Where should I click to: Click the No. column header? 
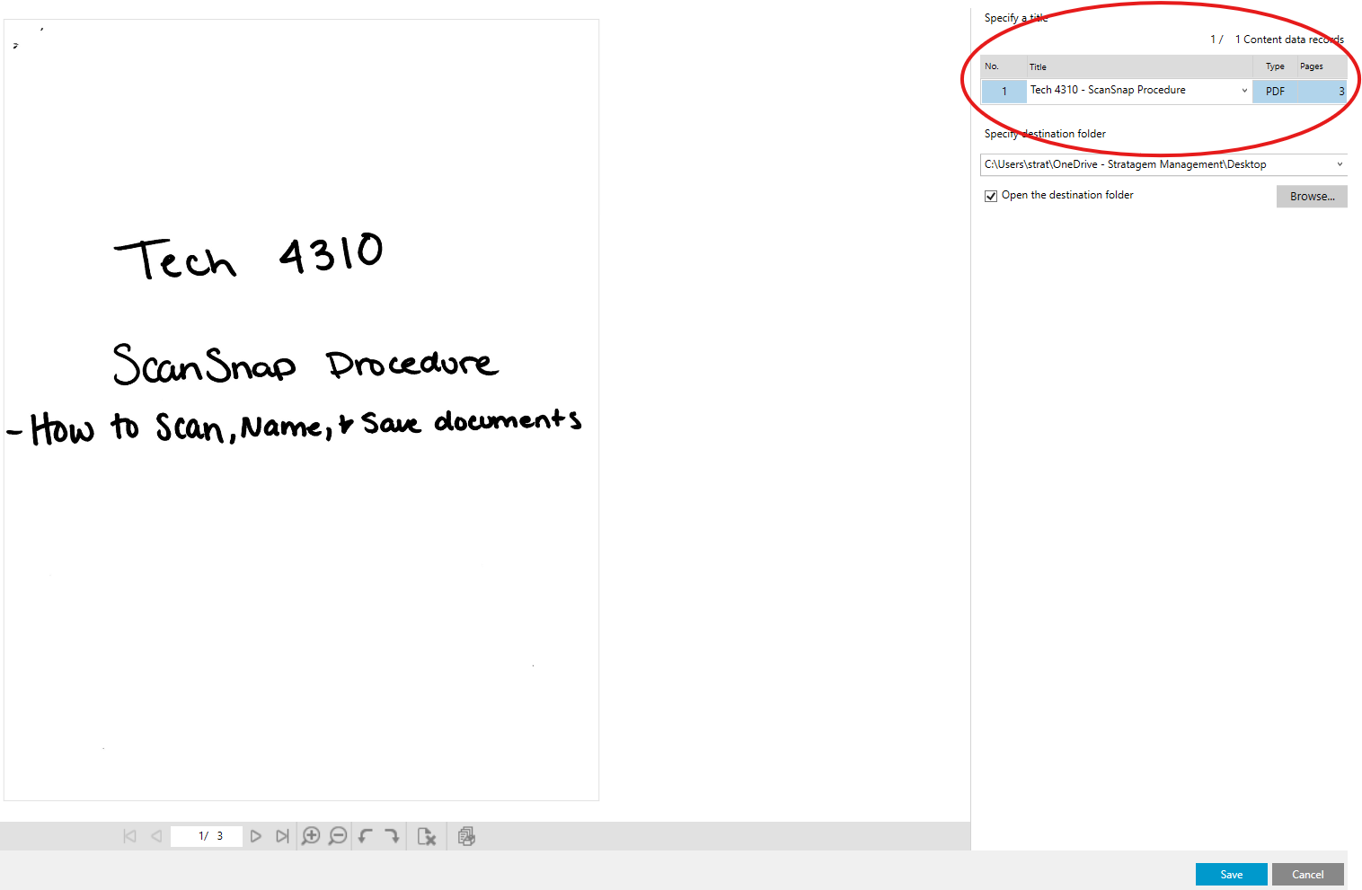[1004, 66]
